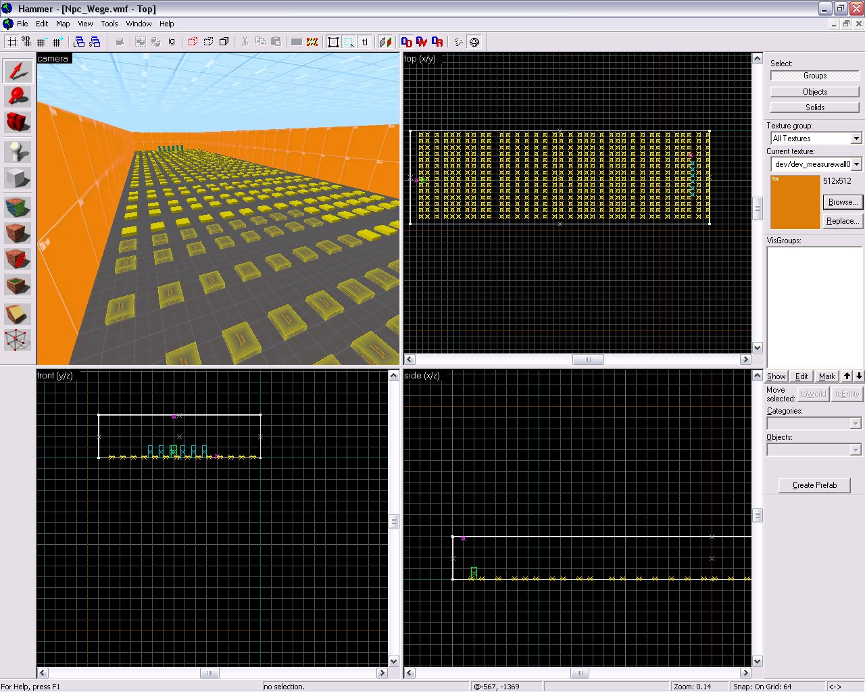865x692 pixels.
Task: Open the Edit menu
Action: click(42, 24)
